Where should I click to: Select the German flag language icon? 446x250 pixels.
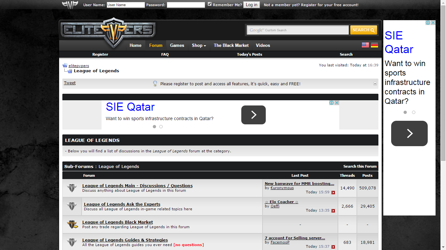374,45
